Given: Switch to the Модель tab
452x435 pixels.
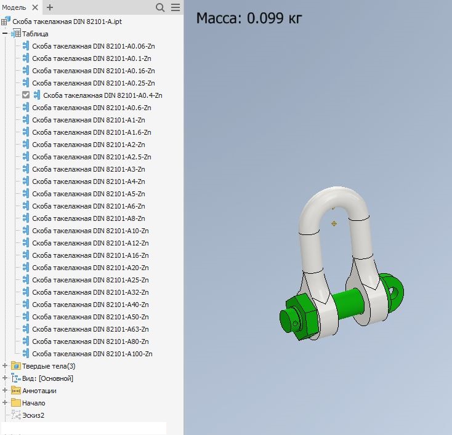Looking at the screenshot, I should (13, 7).
